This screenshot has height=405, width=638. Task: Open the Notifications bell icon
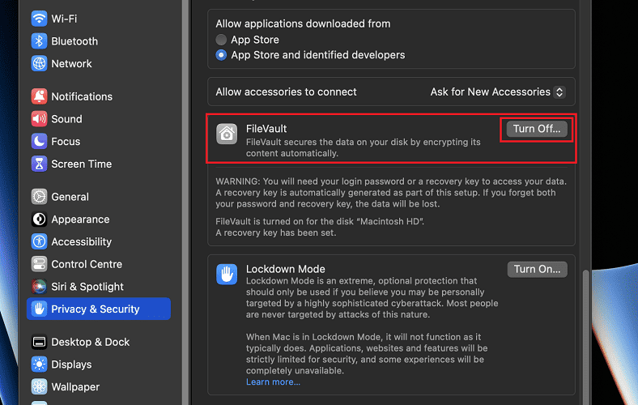click(39, 96)
